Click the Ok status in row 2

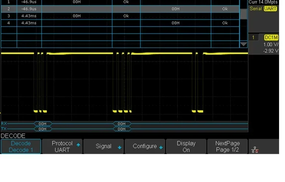pos(225,9)
